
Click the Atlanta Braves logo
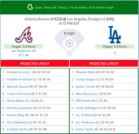pyautogui.click(x=24, y=34)
